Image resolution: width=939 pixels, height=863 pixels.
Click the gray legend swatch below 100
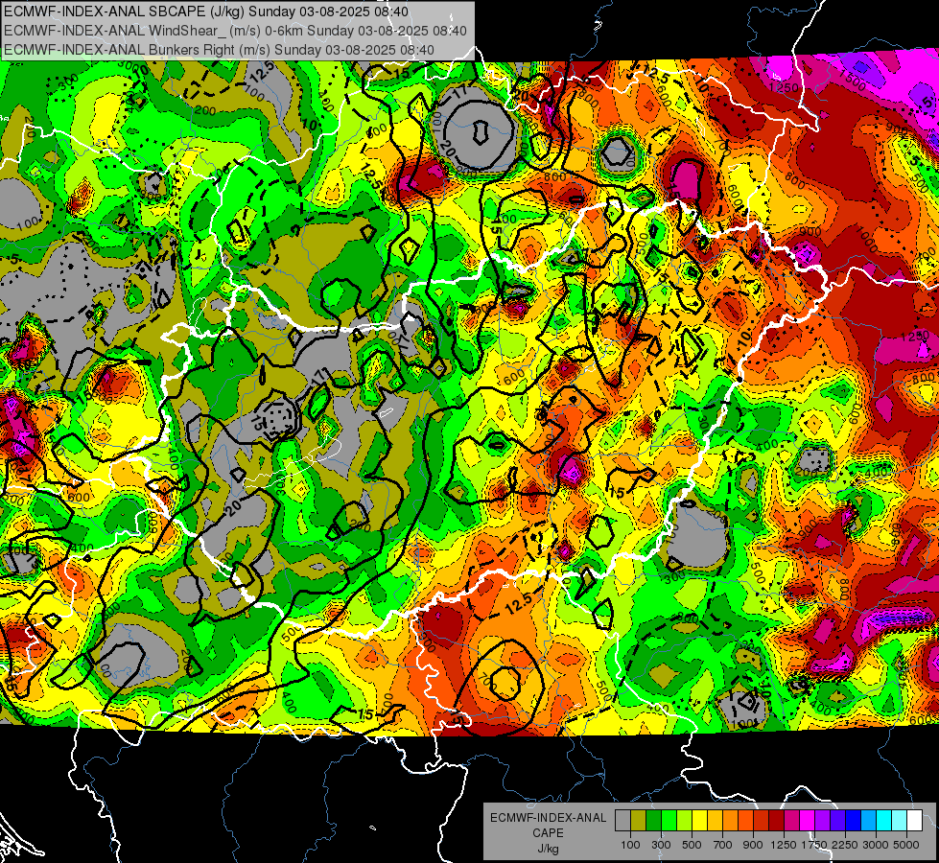click(622, 821)
